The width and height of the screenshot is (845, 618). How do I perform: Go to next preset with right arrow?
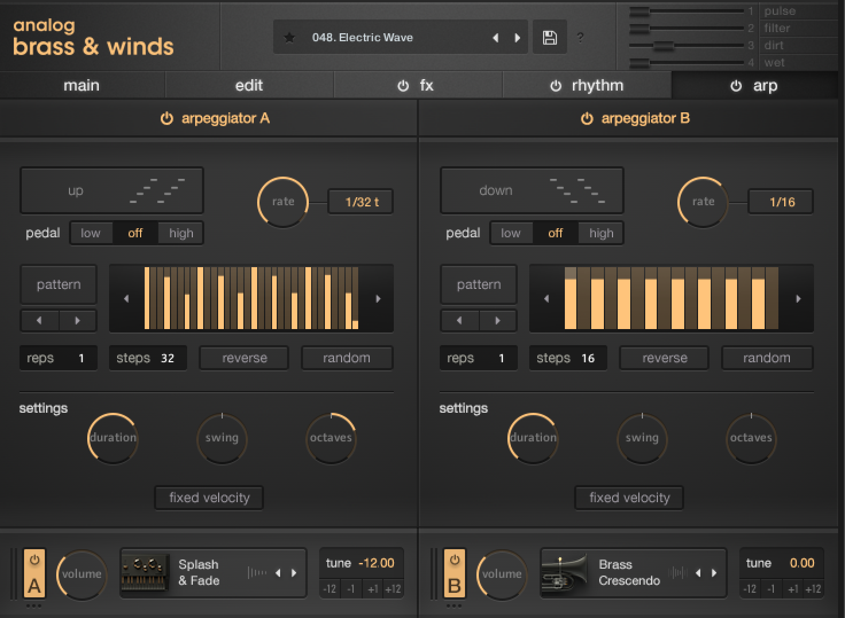(x=517, y=38)
